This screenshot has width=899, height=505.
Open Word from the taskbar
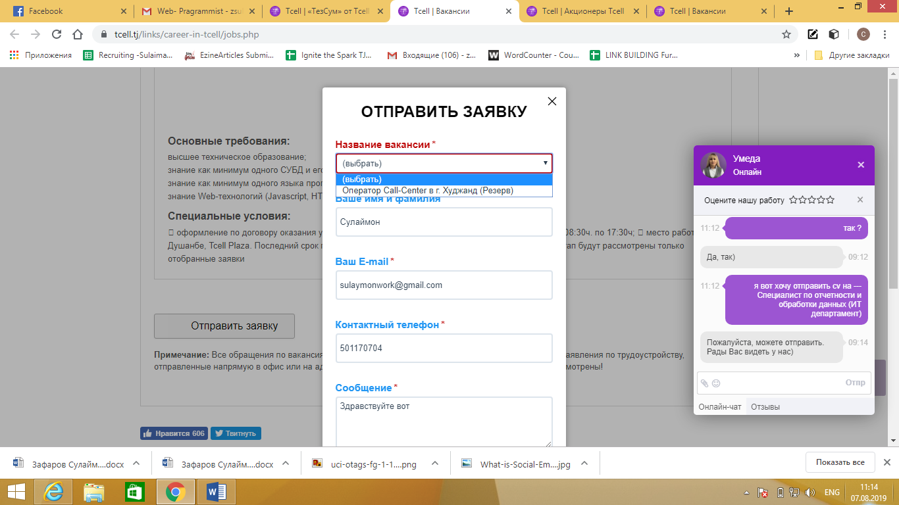click(x=217, y=492)
